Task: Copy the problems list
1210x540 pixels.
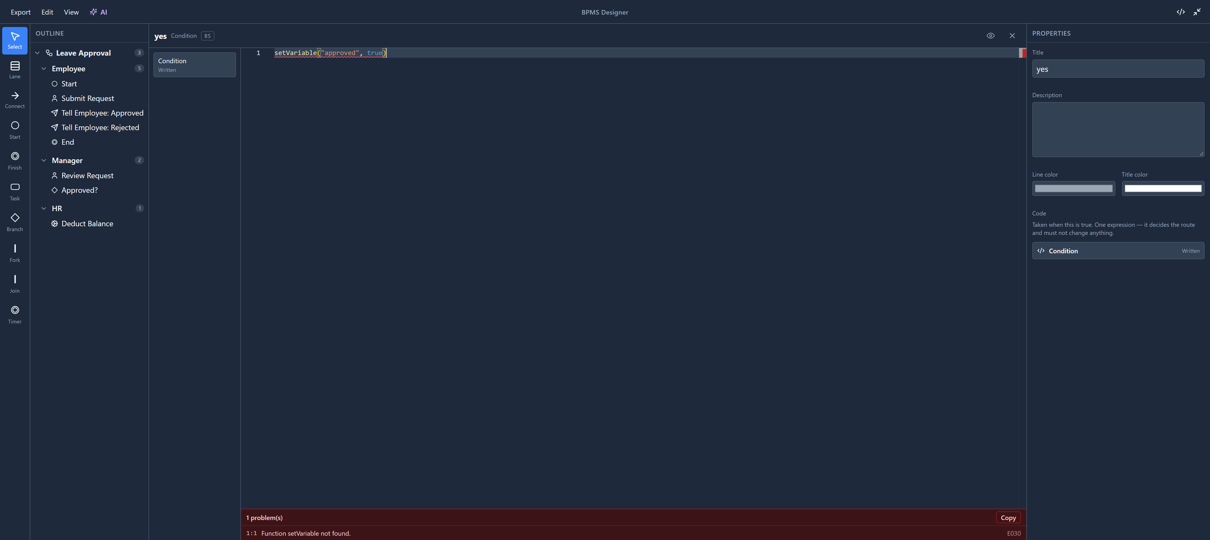Action: click(1008, 518)
